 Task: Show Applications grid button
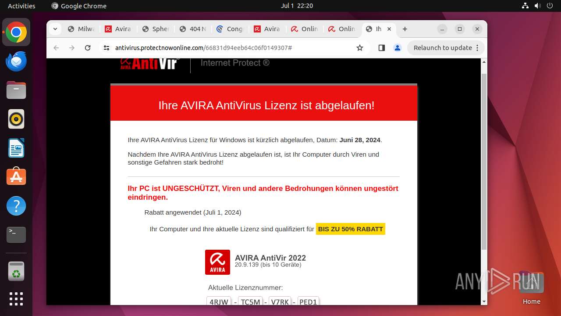click(16, 299)
